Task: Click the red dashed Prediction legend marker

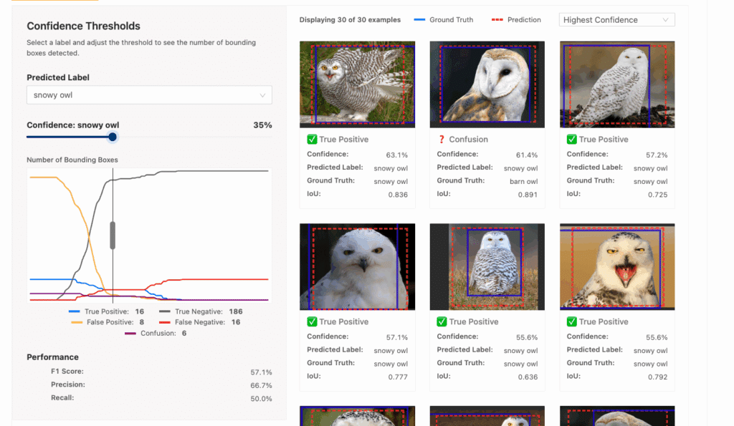Action: pos(497,19)
